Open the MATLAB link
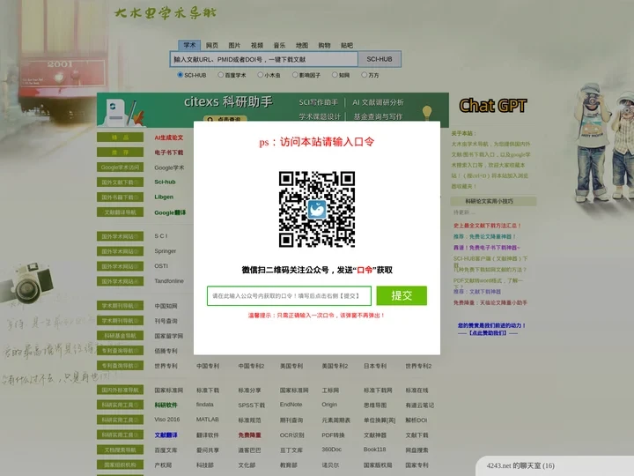The width and height of the screenshot is (634, 476). 208,420
